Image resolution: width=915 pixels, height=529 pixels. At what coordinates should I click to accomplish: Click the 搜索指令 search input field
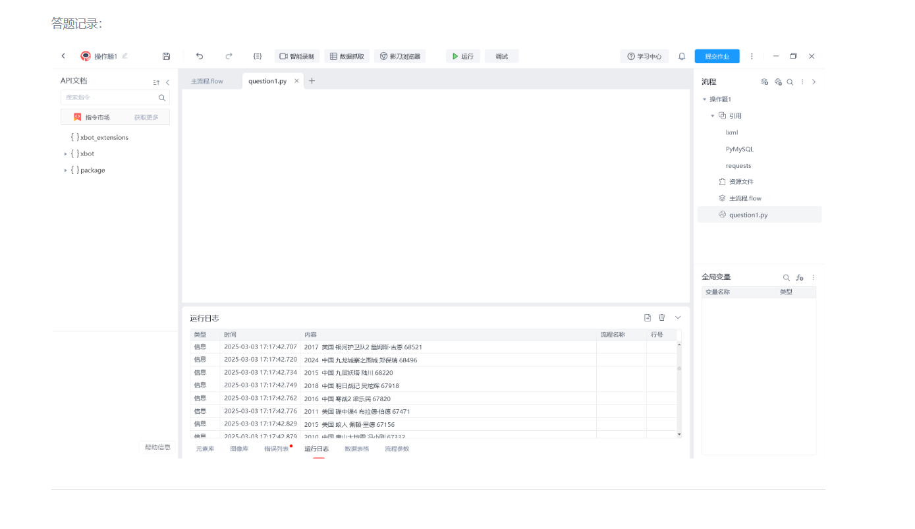click(109, 97)
